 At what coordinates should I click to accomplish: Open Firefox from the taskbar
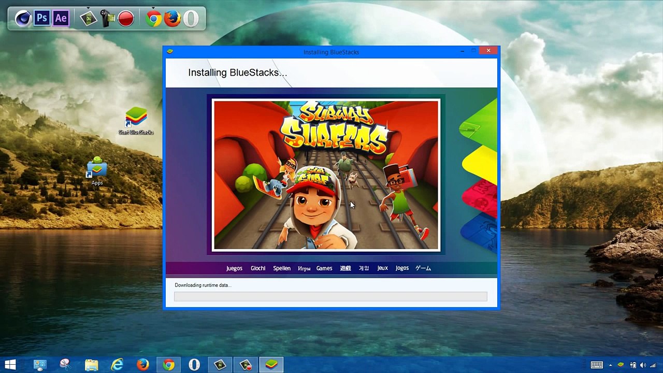click(143, 365)
